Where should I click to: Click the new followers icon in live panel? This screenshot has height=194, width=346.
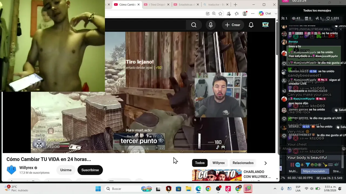tap(319, 18)
